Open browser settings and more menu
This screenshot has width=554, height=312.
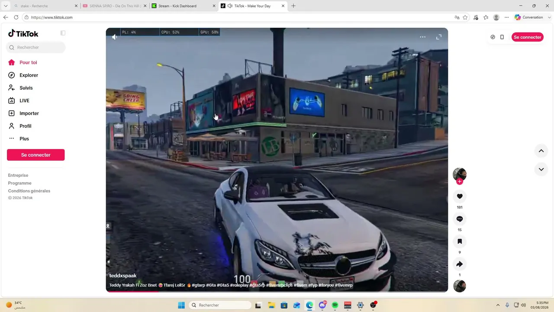pos(506,17)
